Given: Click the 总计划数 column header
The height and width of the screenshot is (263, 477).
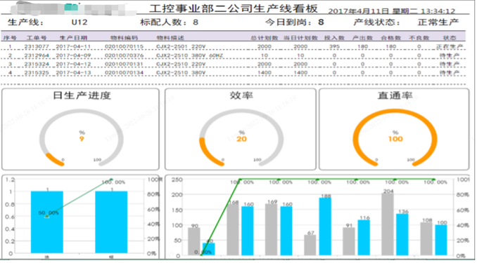Looking at the screenshot, I should [x=265, y=38].
